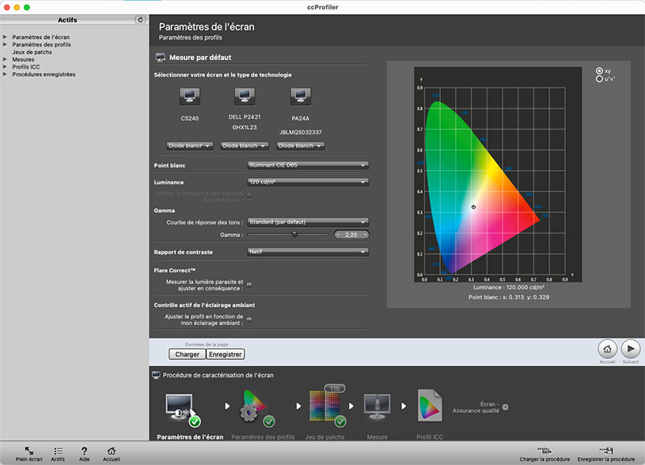The image size is (645, 465).
Task: Select the xy chromaticity radio button
Action: pyautogui.click(x=599, y=70)
